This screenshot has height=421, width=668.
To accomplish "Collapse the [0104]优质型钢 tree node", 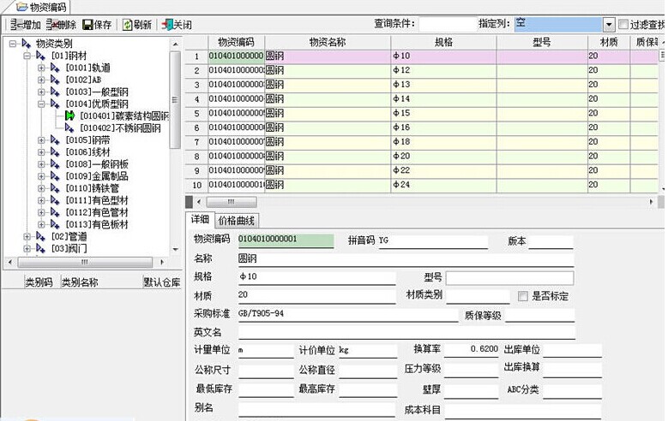I will [x=41, y=104].
